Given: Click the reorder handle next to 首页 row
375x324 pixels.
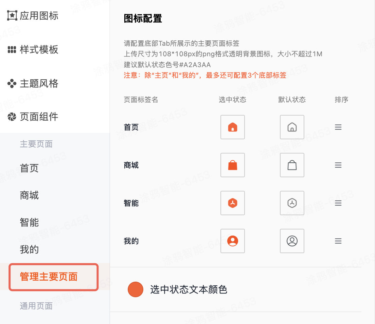Looking at the screenshot, I should 338,127.
